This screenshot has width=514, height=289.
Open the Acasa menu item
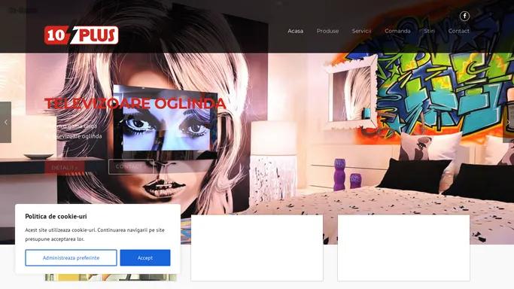(295, 31)
